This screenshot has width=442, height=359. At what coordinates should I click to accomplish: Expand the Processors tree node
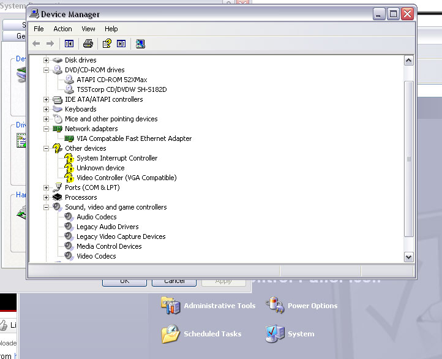coord(47,197)
